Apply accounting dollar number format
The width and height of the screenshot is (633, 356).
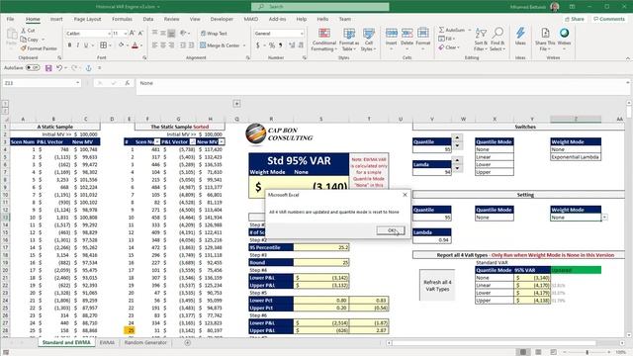pos(258,45)
